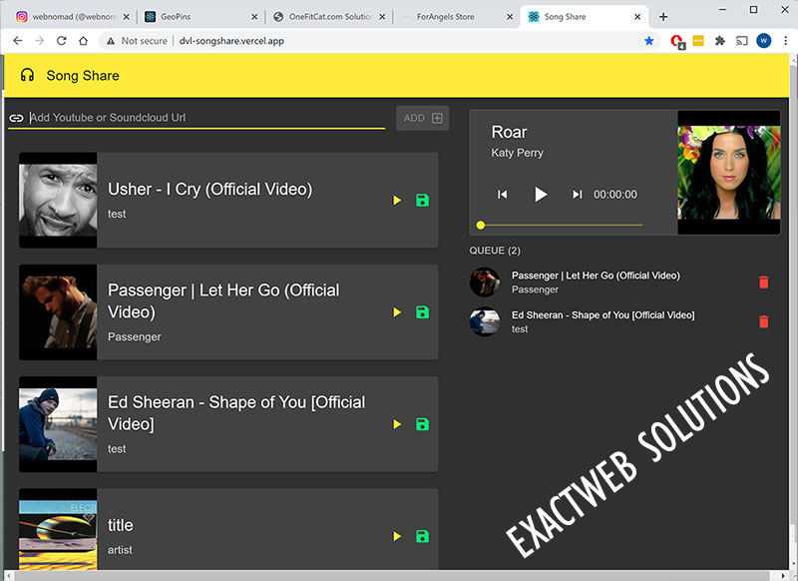Bookmark this page with star icon
The height and width of the screenshot is (581, 798).
pyautogui.click(x=649, y=41)
